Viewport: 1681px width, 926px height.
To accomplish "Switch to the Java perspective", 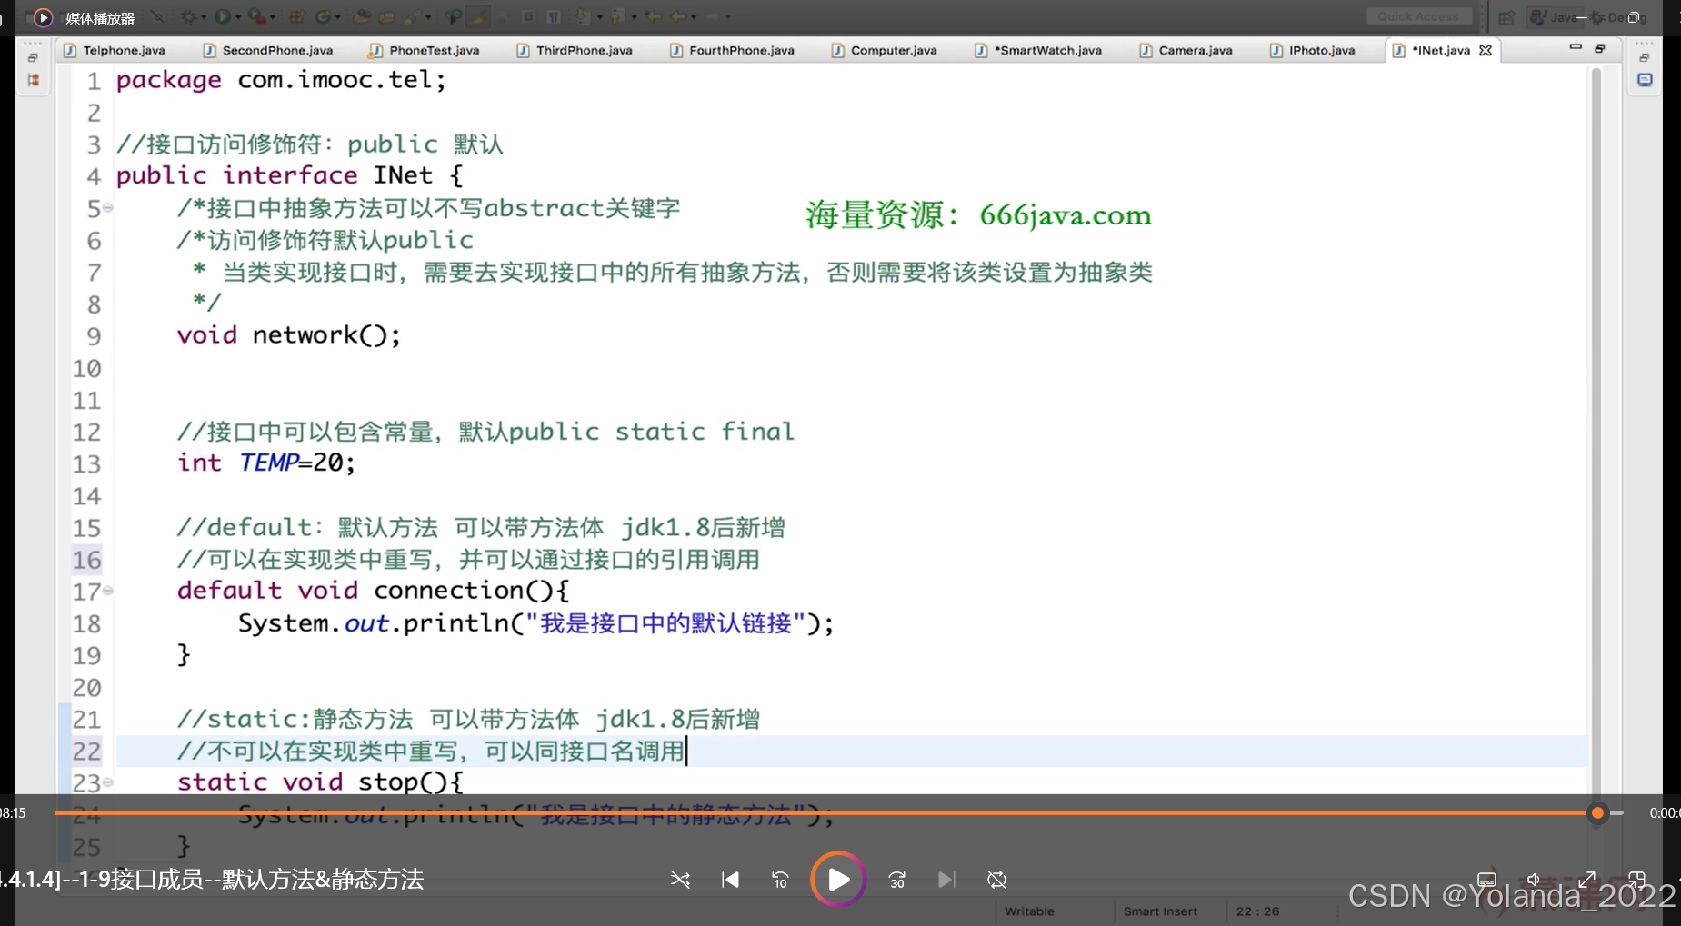I will 1555,16.
